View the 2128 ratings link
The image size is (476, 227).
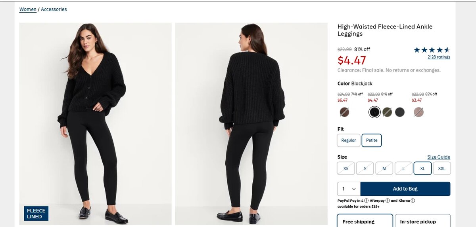(x=439, y=57)
